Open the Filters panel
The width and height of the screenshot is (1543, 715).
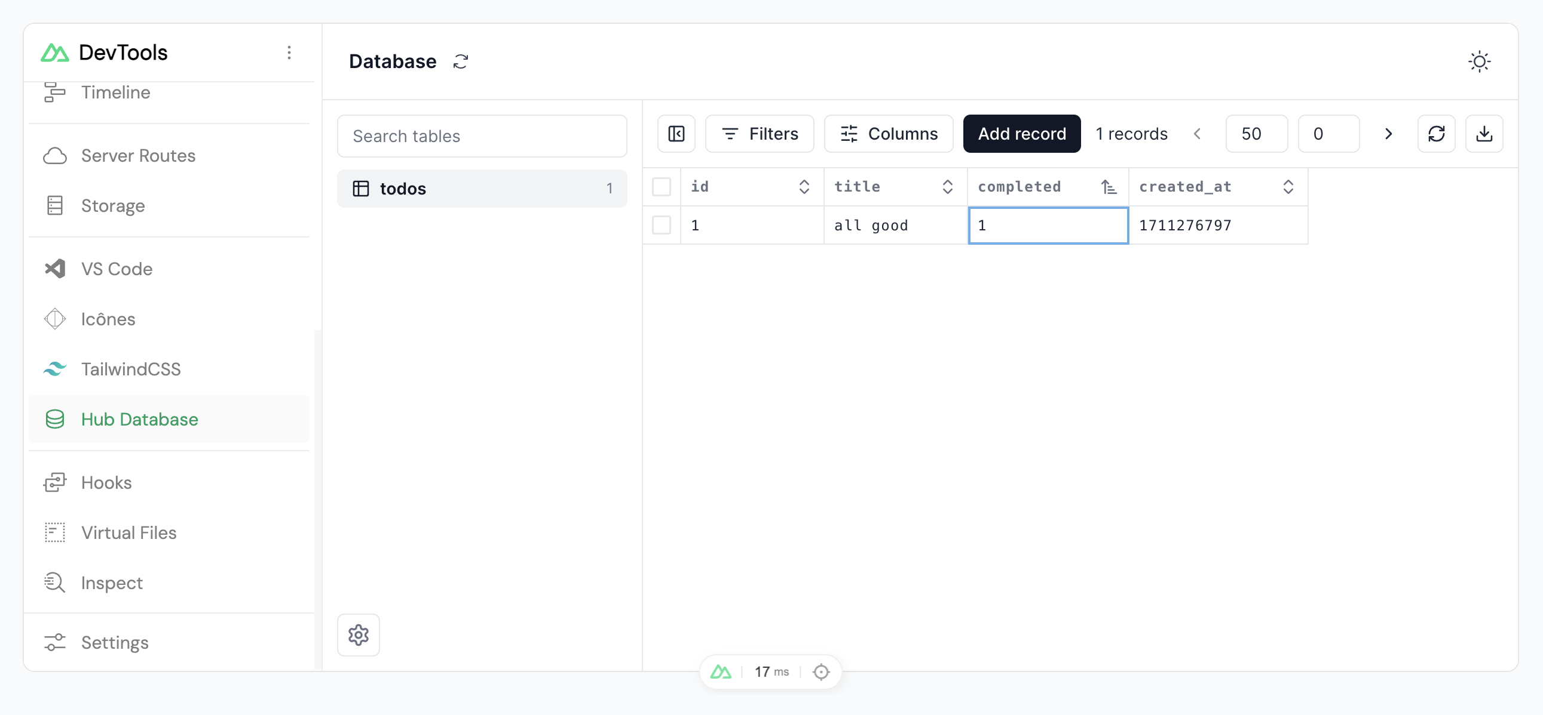click(x=760, y=134)
